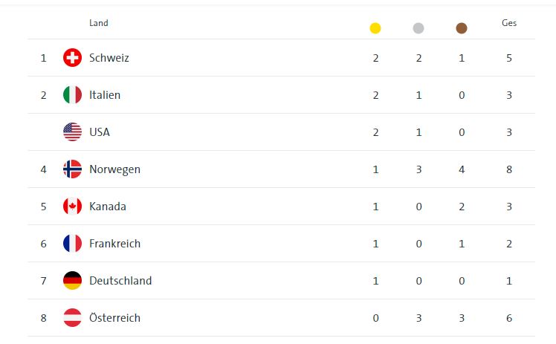Click the Norway flag icon
Screen dimensions: 556x344
(x=72, y=169)
